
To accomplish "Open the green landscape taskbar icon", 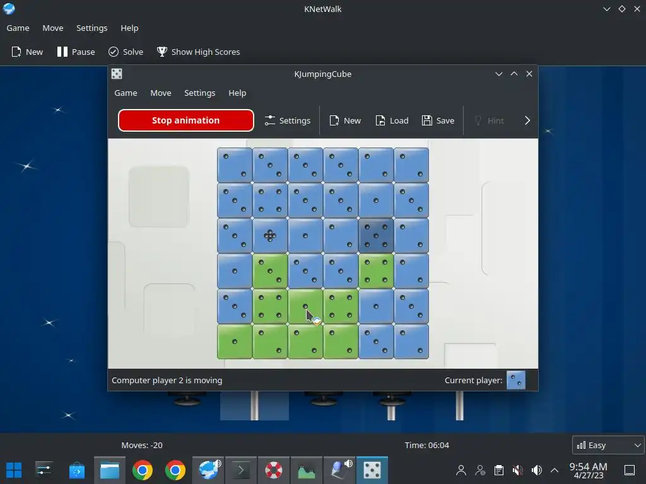I will (306, 470).
